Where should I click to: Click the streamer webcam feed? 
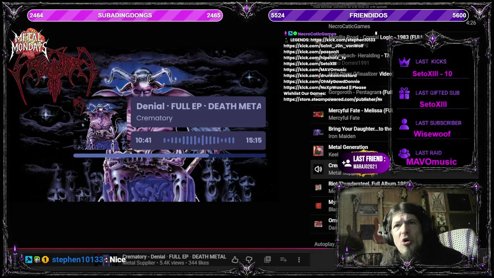pyautogui.click(x=408, y=226)
